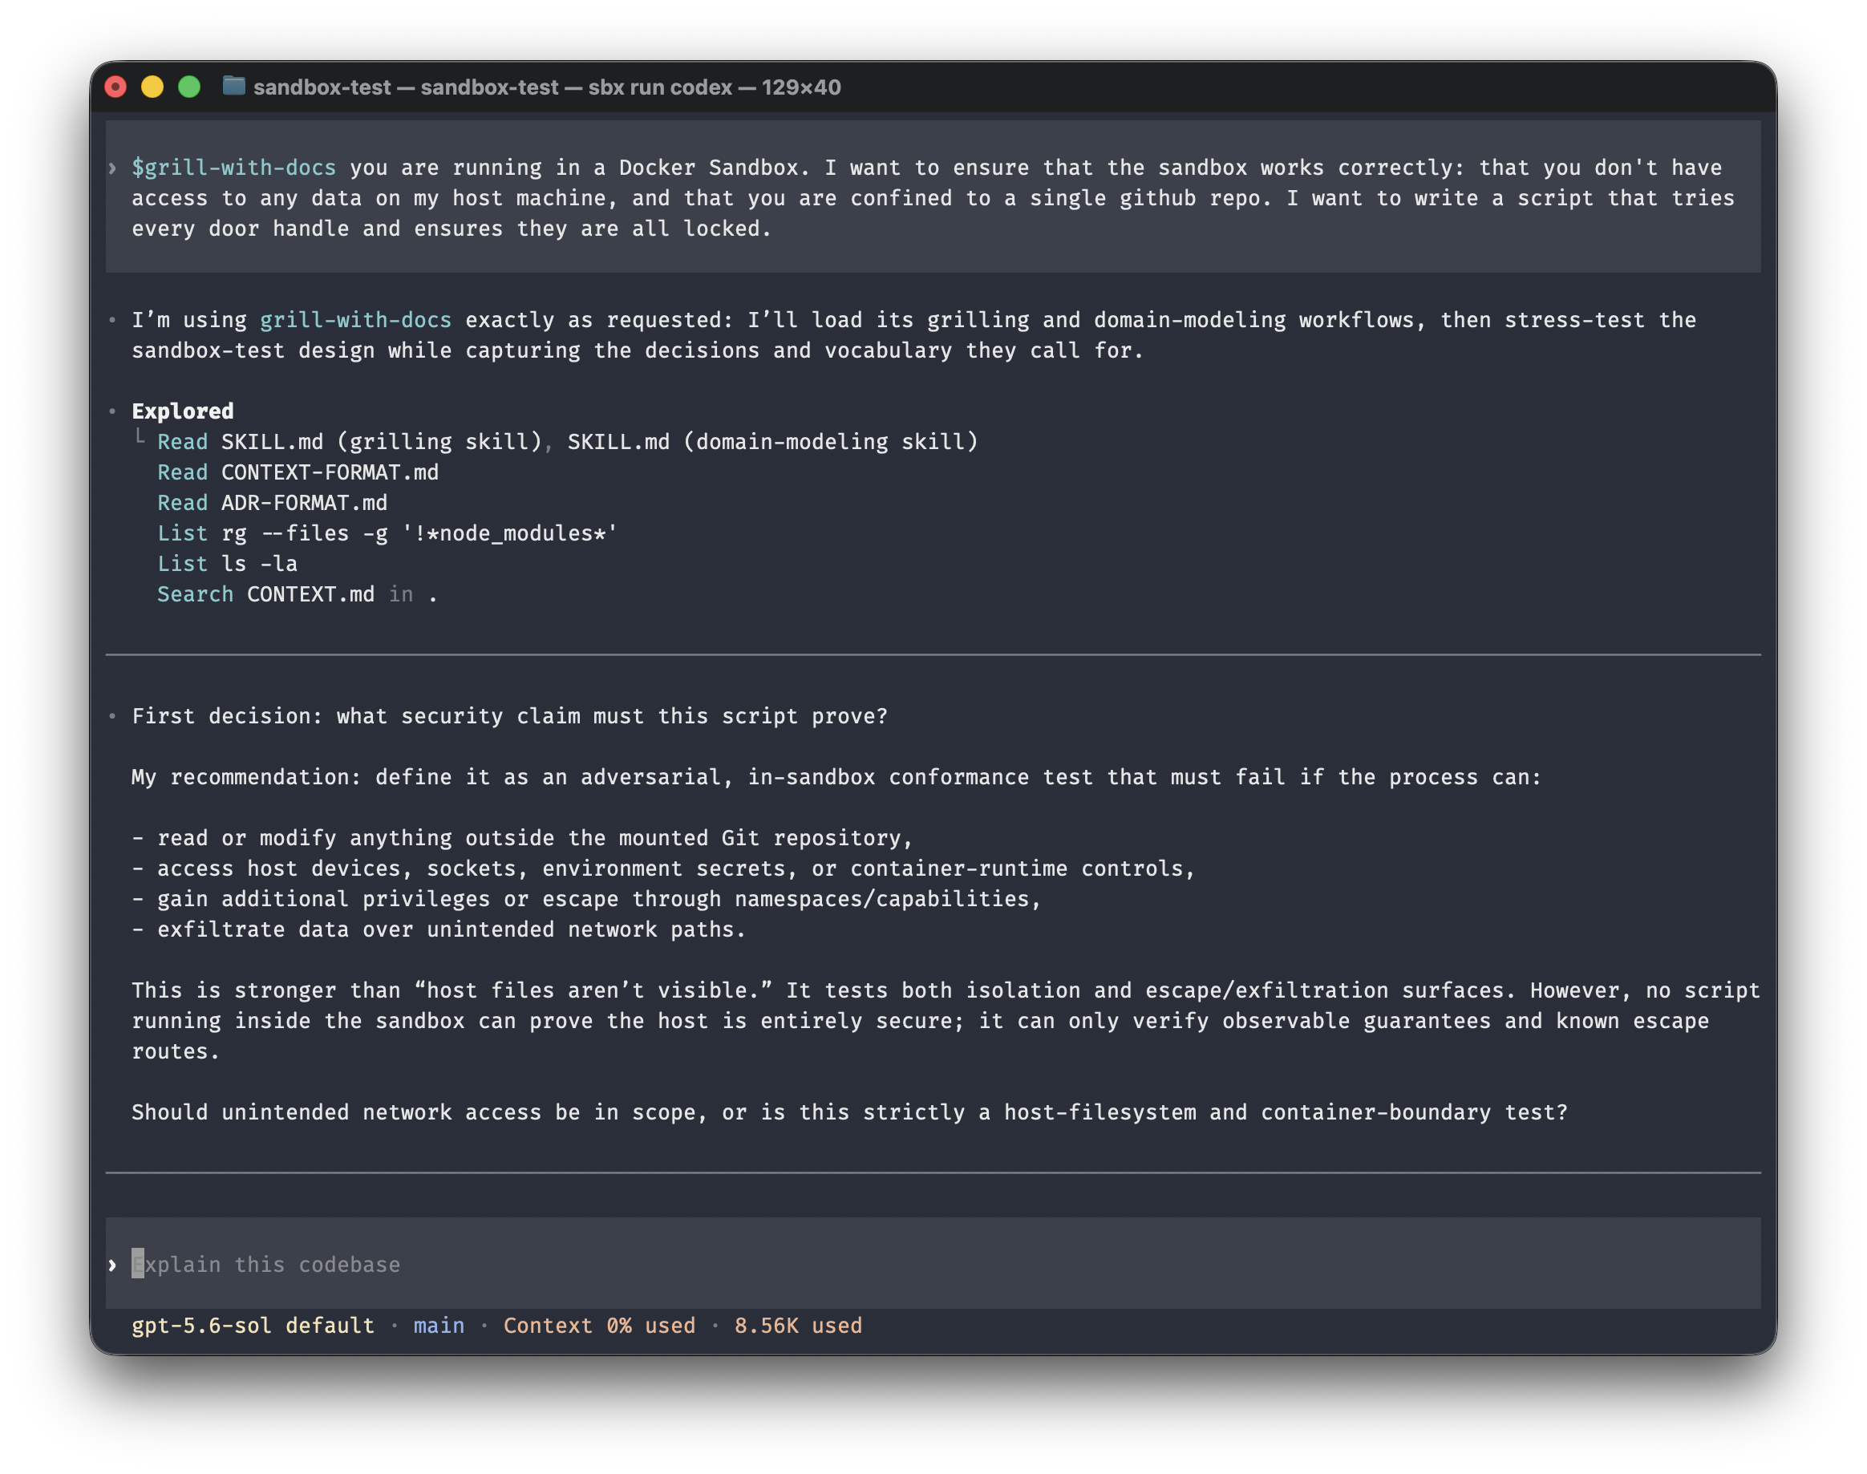Click the 'List rg --files -g' line

(x=387, y=533)
